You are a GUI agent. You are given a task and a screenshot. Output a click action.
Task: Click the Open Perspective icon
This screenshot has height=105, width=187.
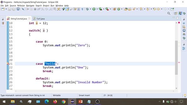176,13
